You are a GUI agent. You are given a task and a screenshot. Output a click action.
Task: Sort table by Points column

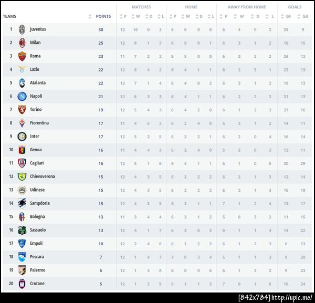(103, 16)
